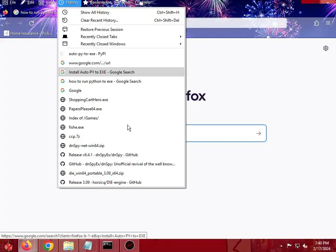Open dnSpy-net-win64.zip history entry

click(x=121, y=146)
